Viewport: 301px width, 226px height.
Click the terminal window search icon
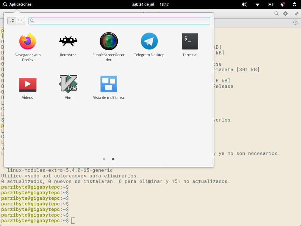coord(276,14)
